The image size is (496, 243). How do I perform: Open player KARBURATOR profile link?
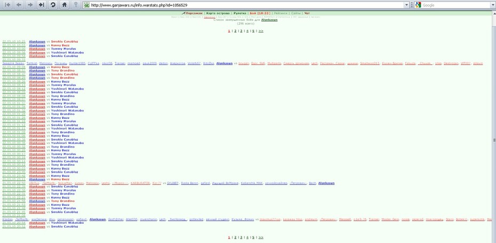(x=140, y=183)
